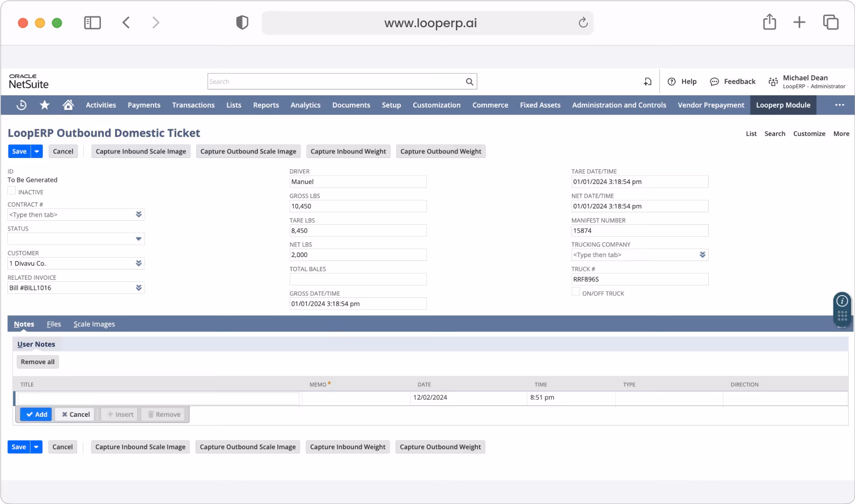
Task: Click Remove all under User Notes
Action: point(37,362)
